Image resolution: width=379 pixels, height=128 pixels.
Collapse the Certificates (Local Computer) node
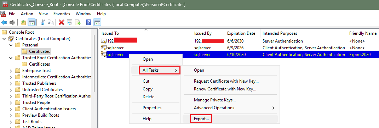click(x=4, y=39)
